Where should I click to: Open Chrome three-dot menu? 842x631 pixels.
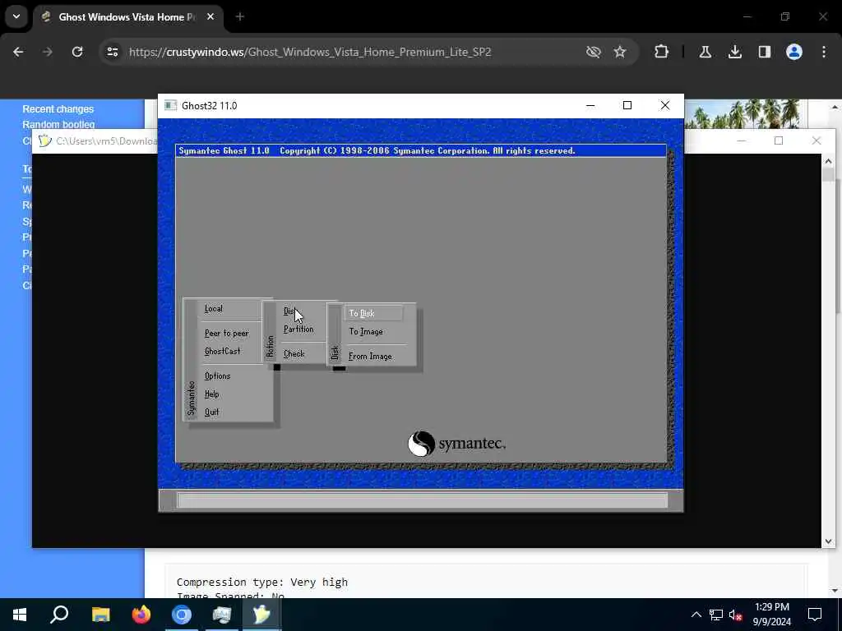point(824,52)
